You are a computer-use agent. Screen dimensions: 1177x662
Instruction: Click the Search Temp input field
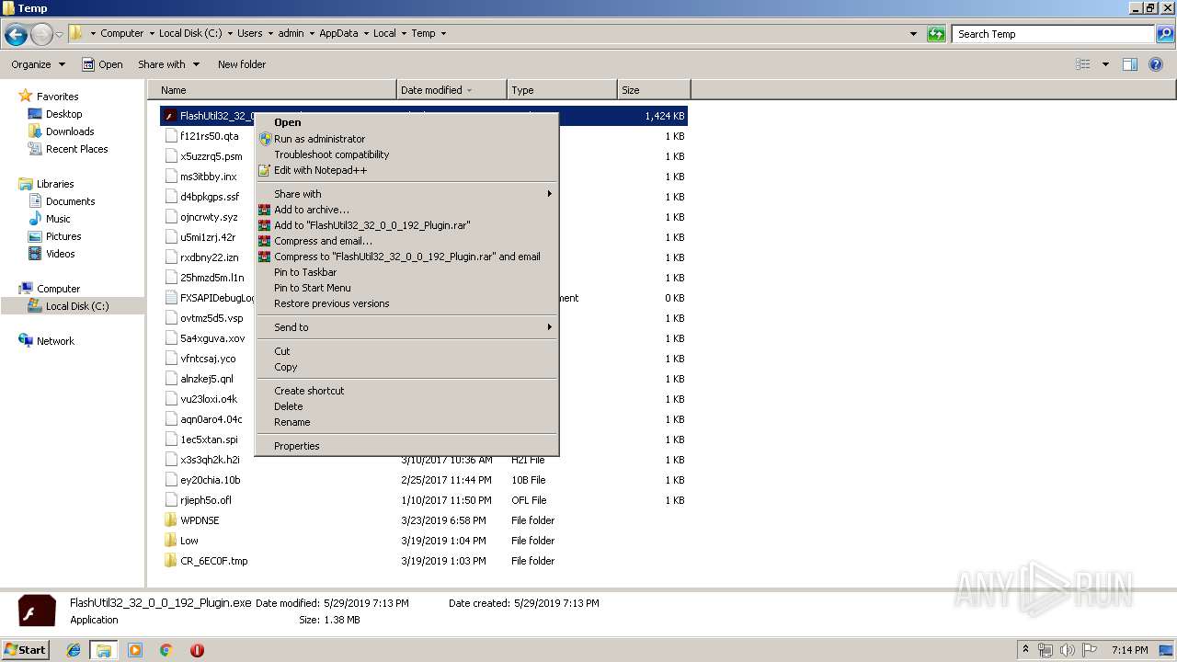(x=1054, y=34)
